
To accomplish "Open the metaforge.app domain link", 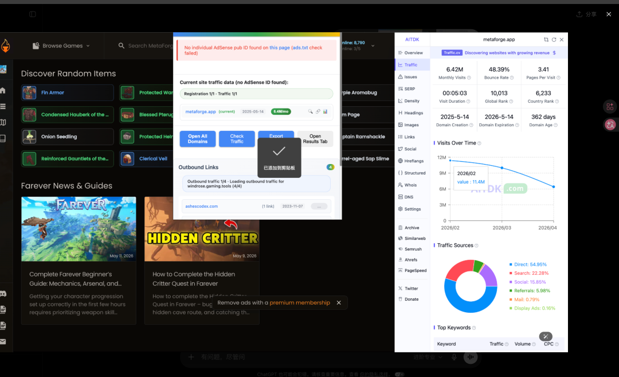I will pos(201,112).
